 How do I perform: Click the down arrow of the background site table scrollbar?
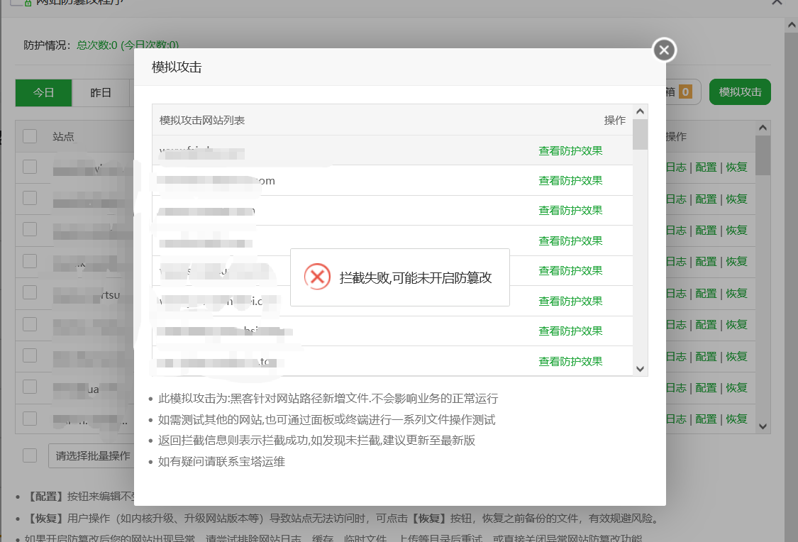pos(763,426)
